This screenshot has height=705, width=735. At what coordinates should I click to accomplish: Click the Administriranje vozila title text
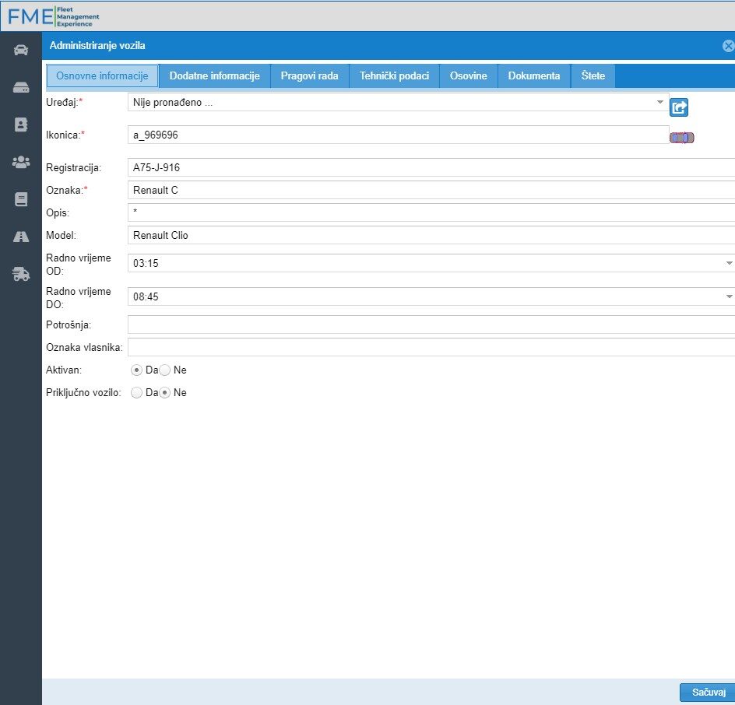[97, 45]
